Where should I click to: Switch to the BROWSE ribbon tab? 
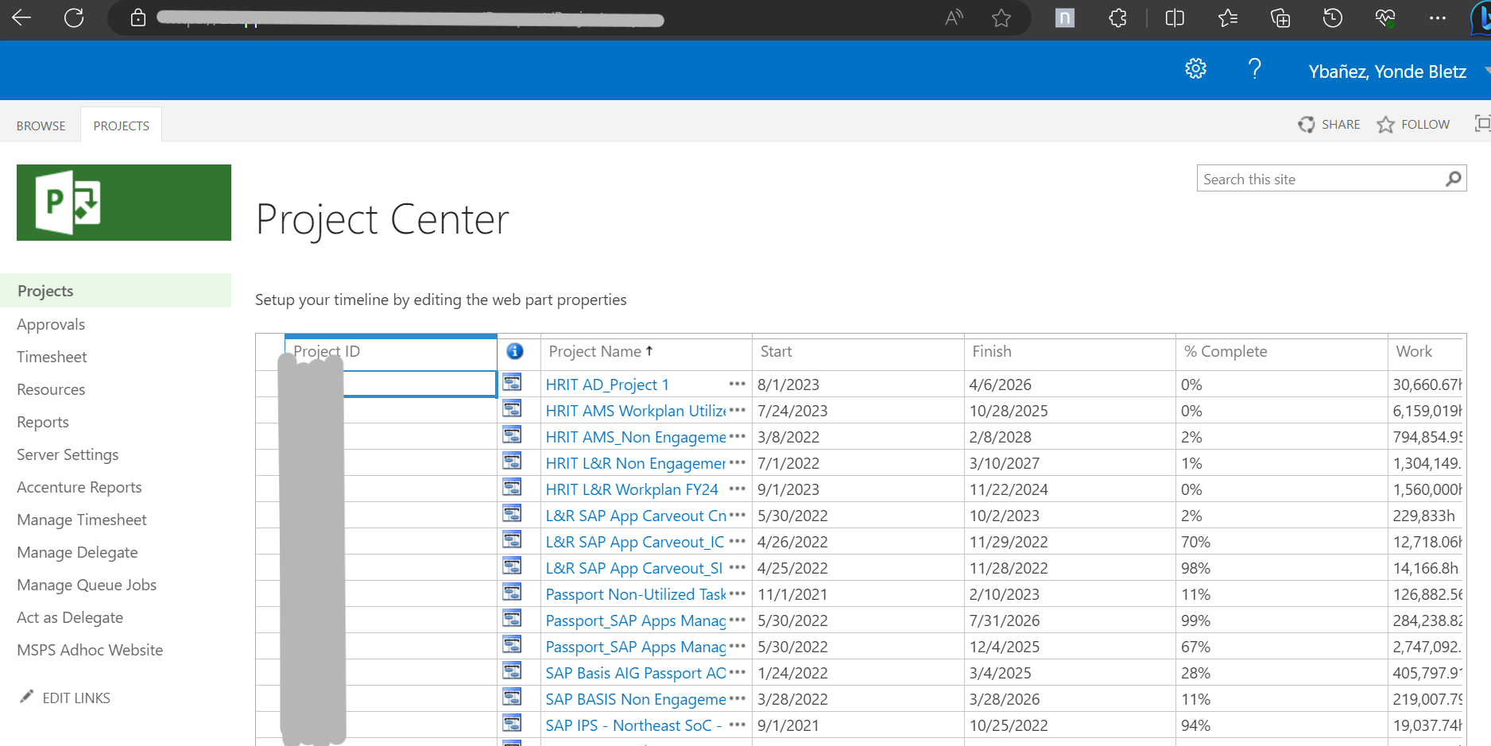[x=41, y=126]
